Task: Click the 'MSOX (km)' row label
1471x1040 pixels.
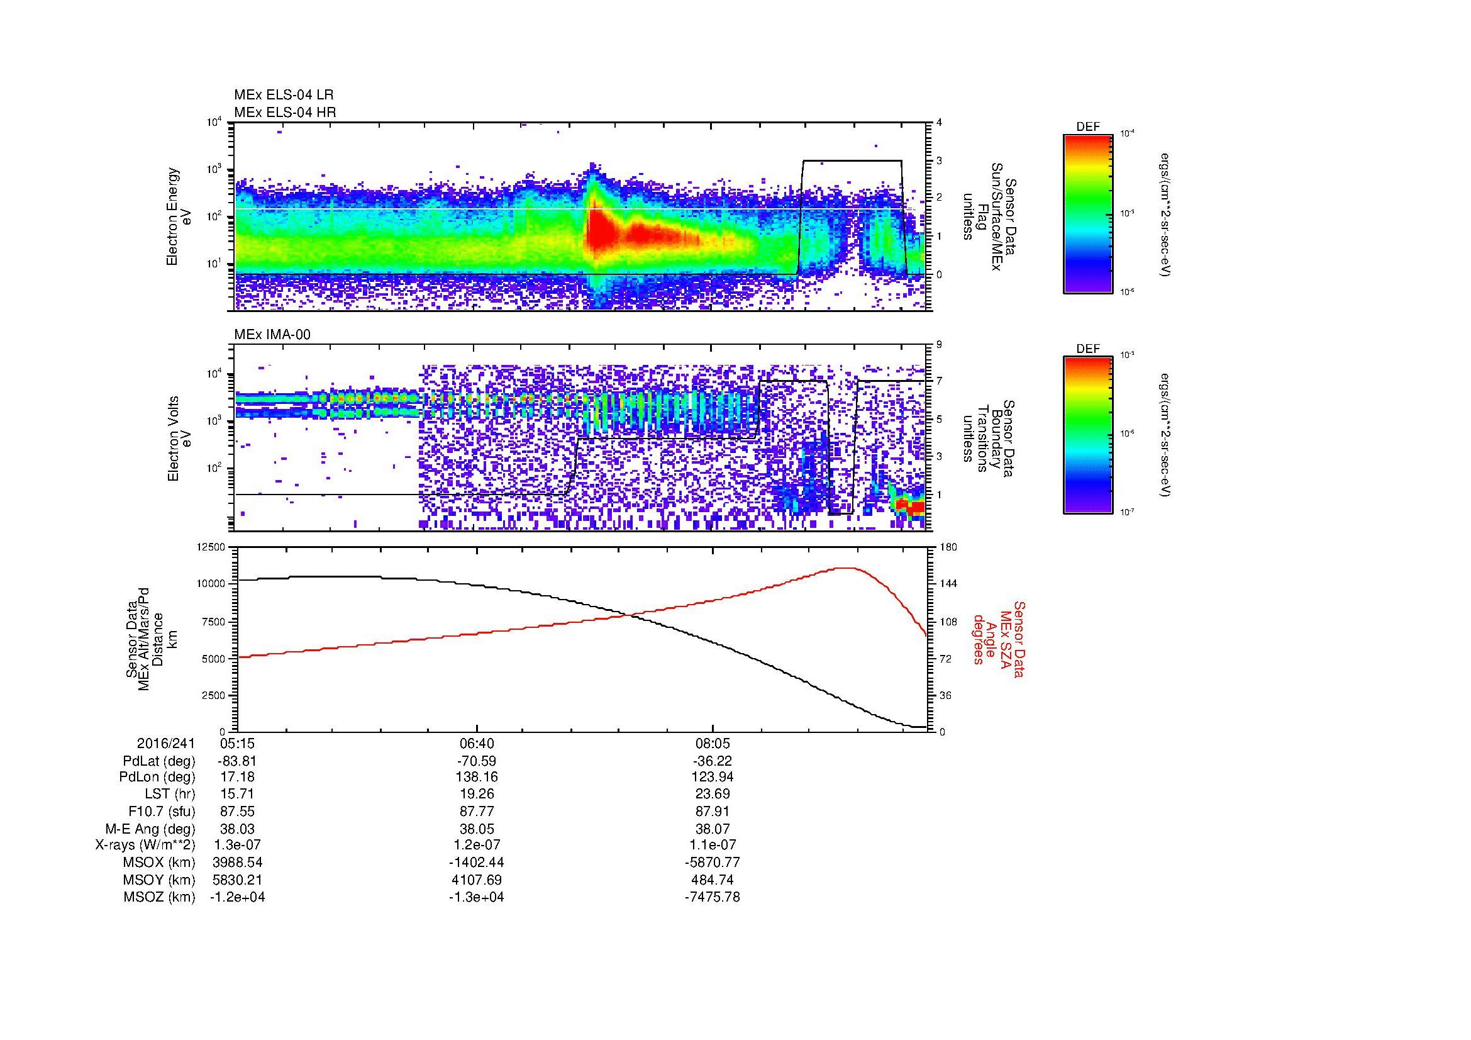Action: (x=160, y=863)
